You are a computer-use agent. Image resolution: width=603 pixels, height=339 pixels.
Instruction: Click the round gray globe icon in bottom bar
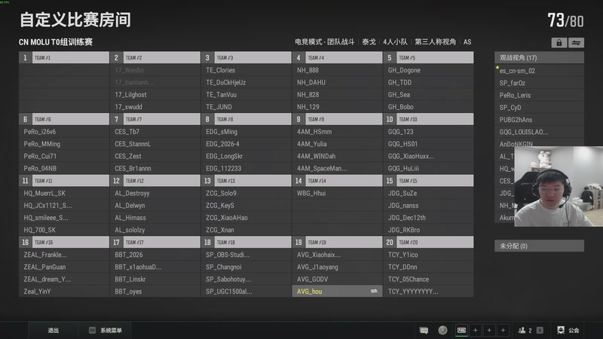pos(442,330)
